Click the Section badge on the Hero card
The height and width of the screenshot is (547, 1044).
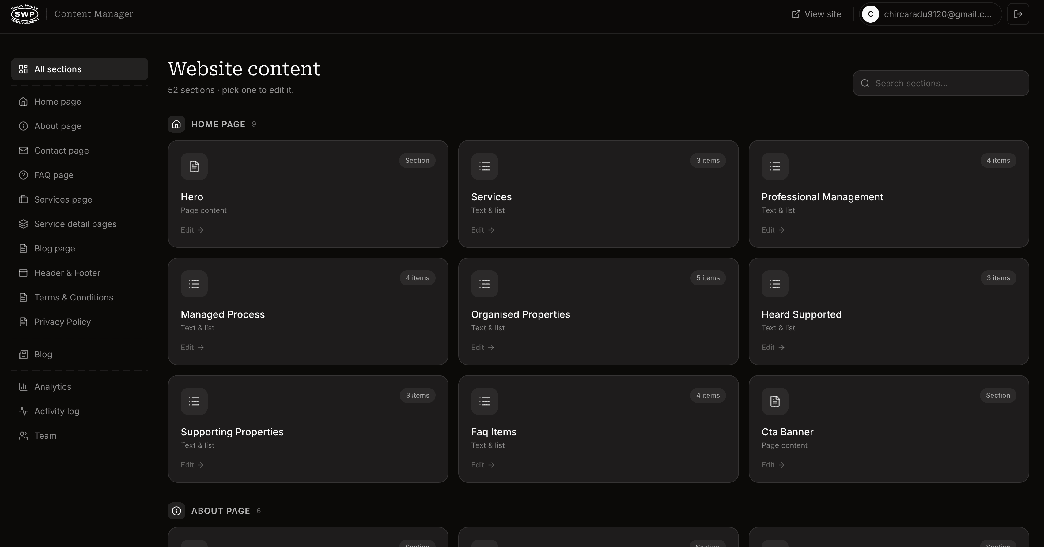418,161
